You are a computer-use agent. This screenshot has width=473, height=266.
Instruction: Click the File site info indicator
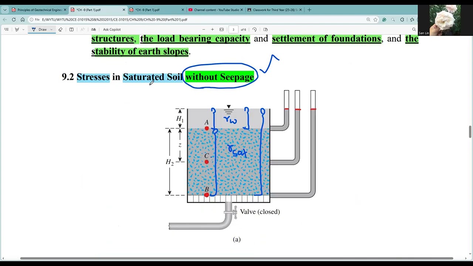35,20
